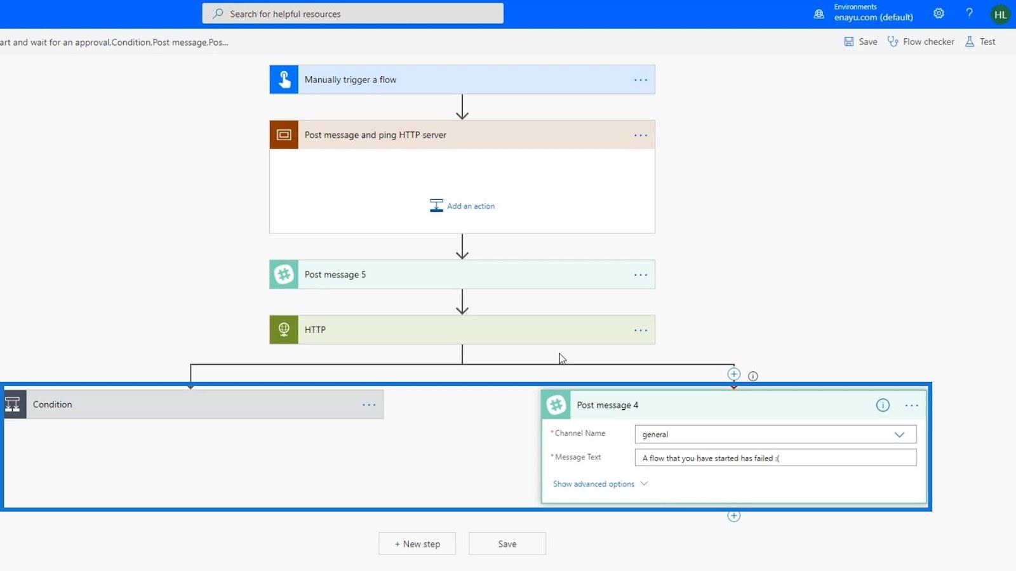Viewport: 1016px width, 571px height.
Task: Click the Message Text input field
Action: click(x=775, y=457)
